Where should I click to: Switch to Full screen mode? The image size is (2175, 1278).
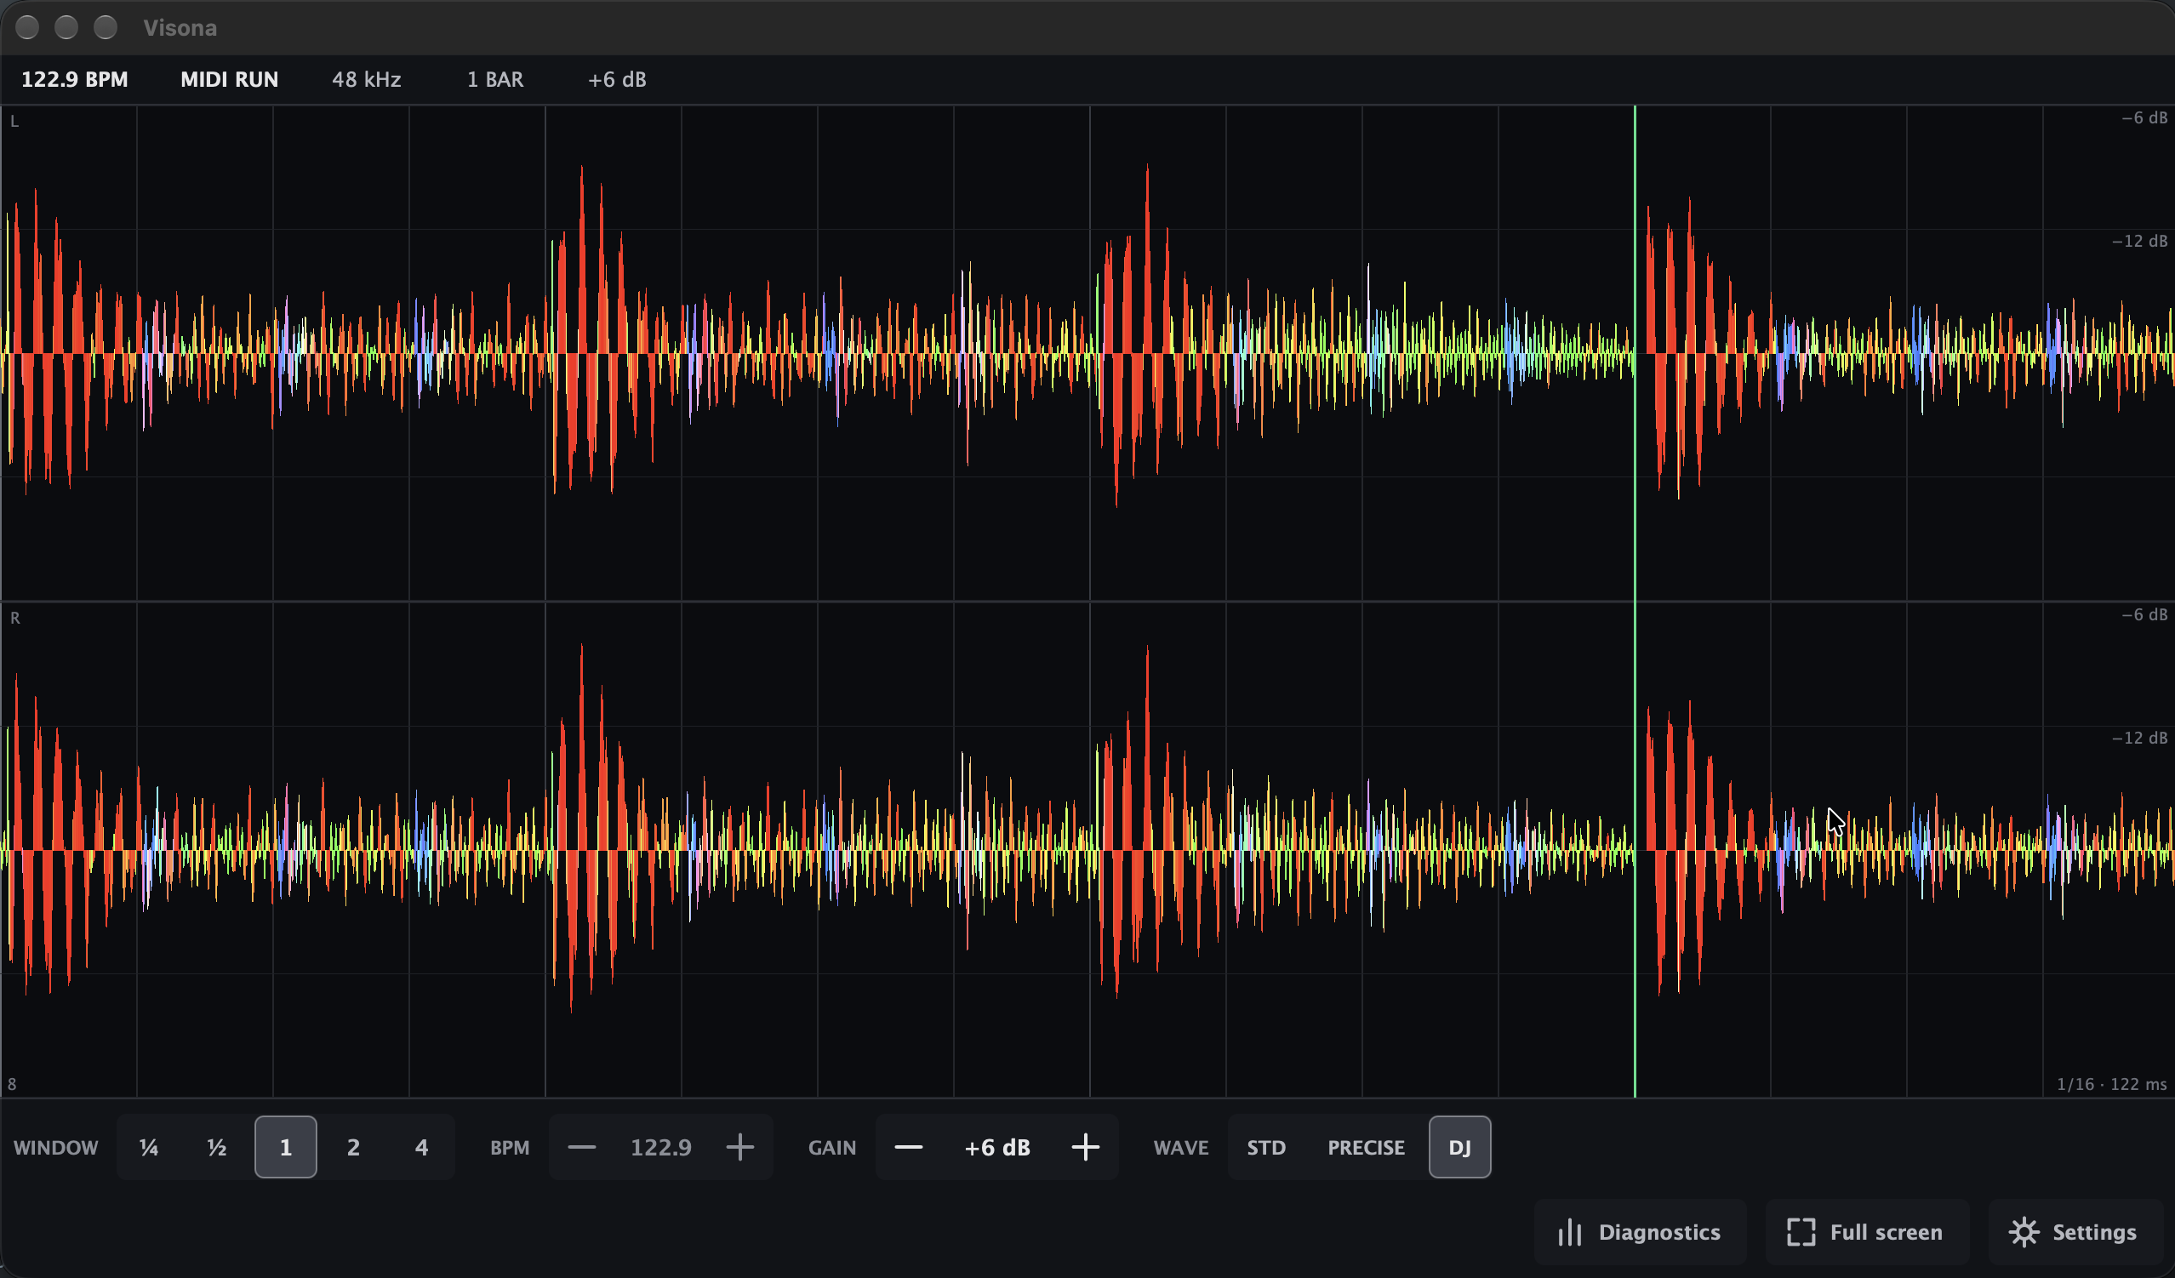click(1865, 1231)
